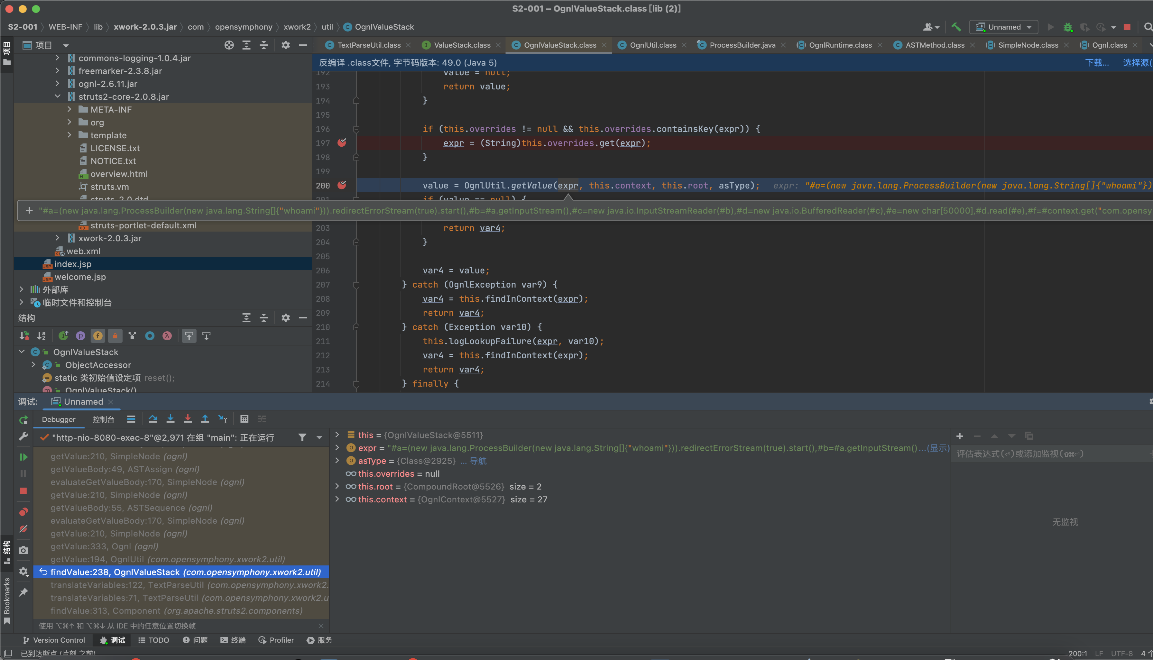Click add watch plus icon
1153x660 pixels.
point(959,436)
